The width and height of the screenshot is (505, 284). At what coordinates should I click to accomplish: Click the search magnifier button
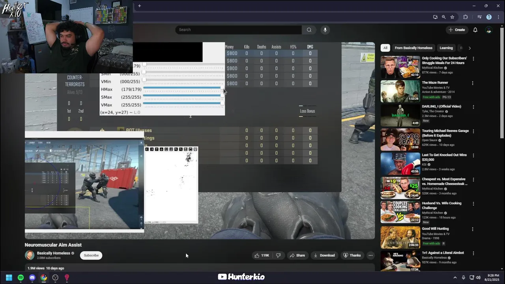[x=309, y=30]
